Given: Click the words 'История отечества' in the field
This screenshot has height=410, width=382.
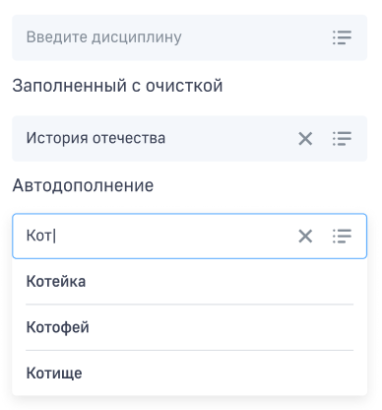Looking at the screenshot, I should [95, 138].
